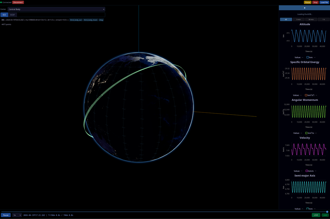Select the 5 min time range
Screen dimensions: 330x219
tap(298, 19)
